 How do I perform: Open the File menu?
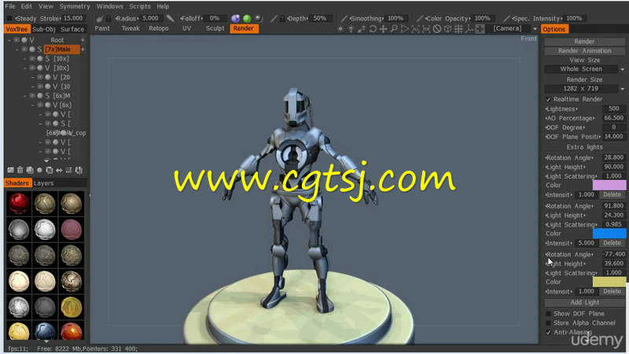coord(10,6)
